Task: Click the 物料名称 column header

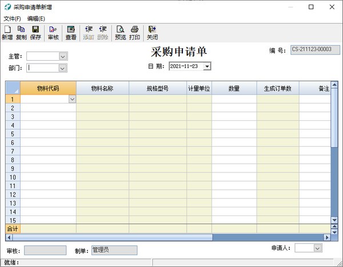Action: pos(102,88)
